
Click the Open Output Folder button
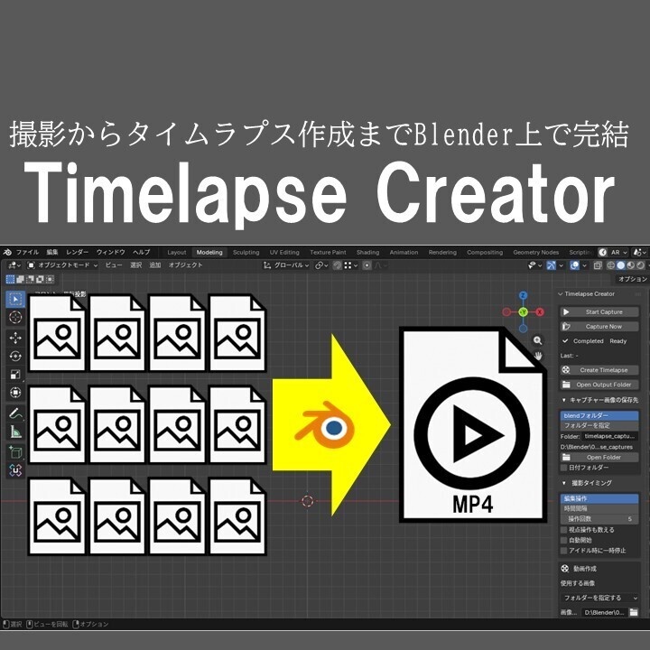599,385
